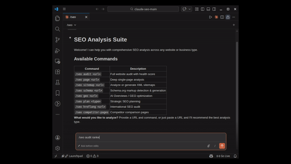291x164 pixels.
Task: Open the Search view in activity bar
Action: click(x=57, y=29)
